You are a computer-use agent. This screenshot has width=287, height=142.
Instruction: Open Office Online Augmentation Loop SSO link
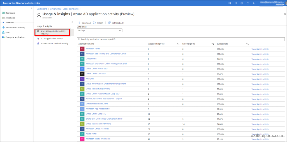103,94
